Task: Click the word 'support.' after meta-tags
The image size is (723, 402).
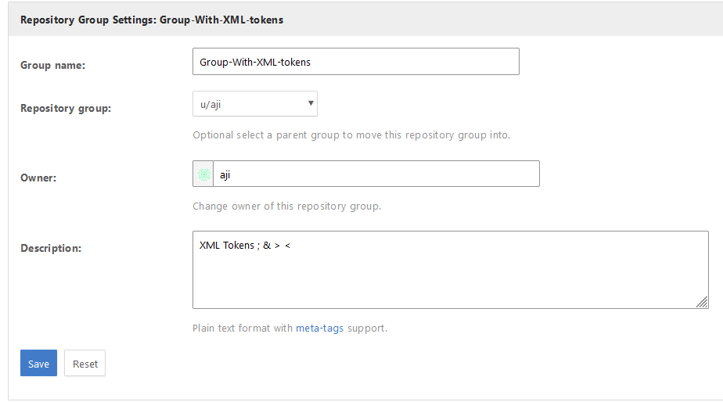Action: pyautogui.click(x=368, y=328)
